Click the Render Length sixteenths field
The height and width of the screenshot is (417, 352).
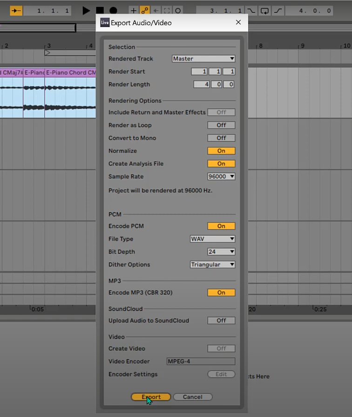click(229, 84)
